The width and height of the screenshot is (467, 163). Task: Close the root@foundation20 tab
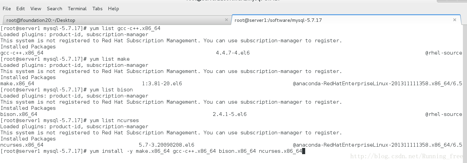[226, 20]
